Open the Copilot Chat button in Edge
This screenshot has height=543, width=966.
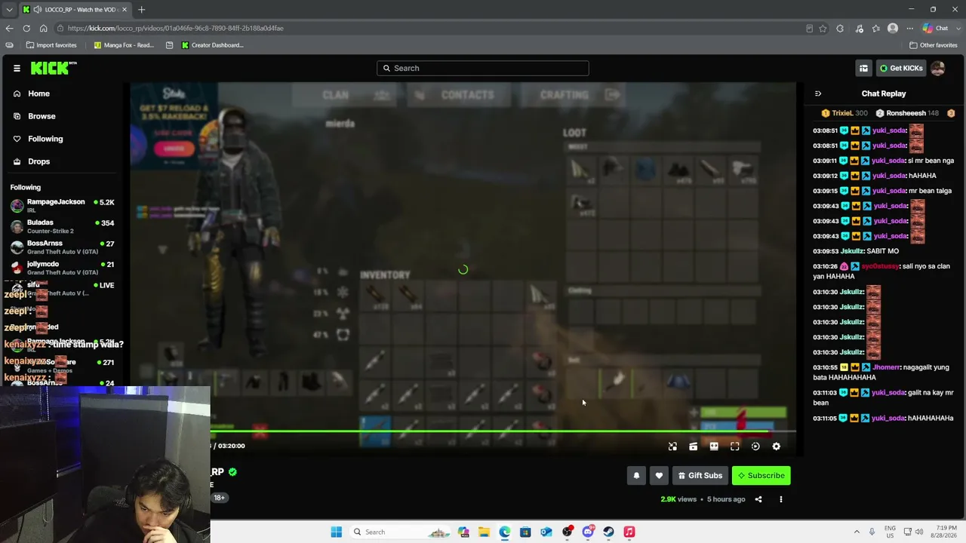point(936,28)
